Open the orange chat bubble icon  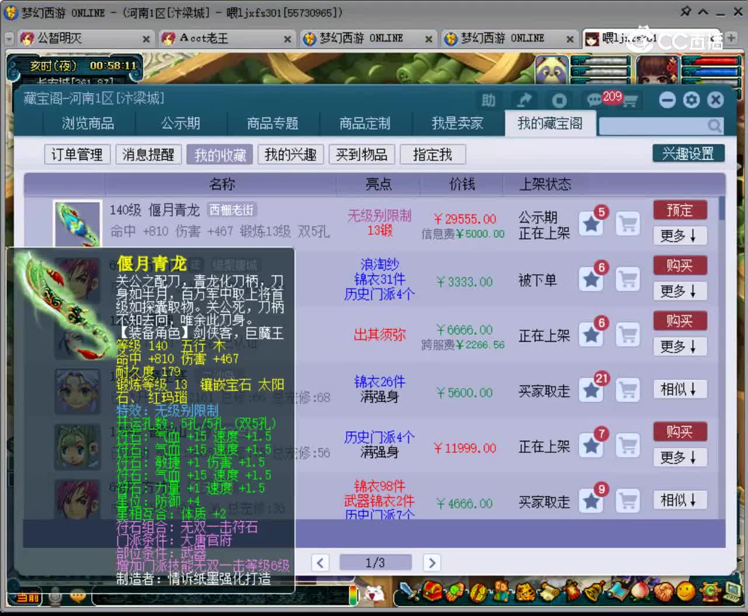pos(78,596)
